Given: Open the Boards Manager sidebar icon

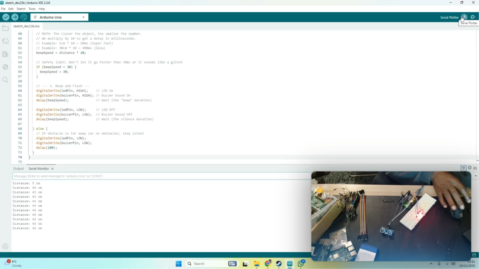Looking at the screenshot, I should tap(5, 41).
